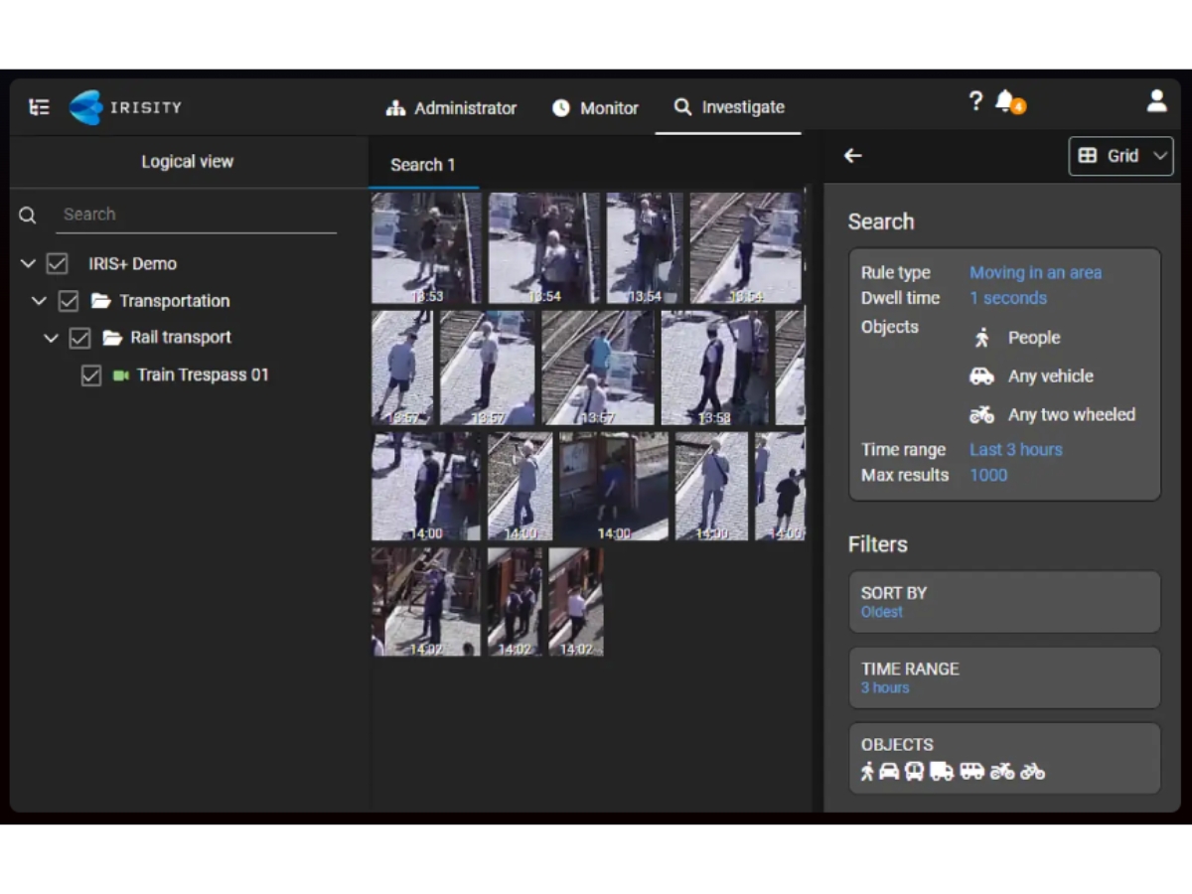Click the magnifier icon in Logical view search

pos(28,215)
